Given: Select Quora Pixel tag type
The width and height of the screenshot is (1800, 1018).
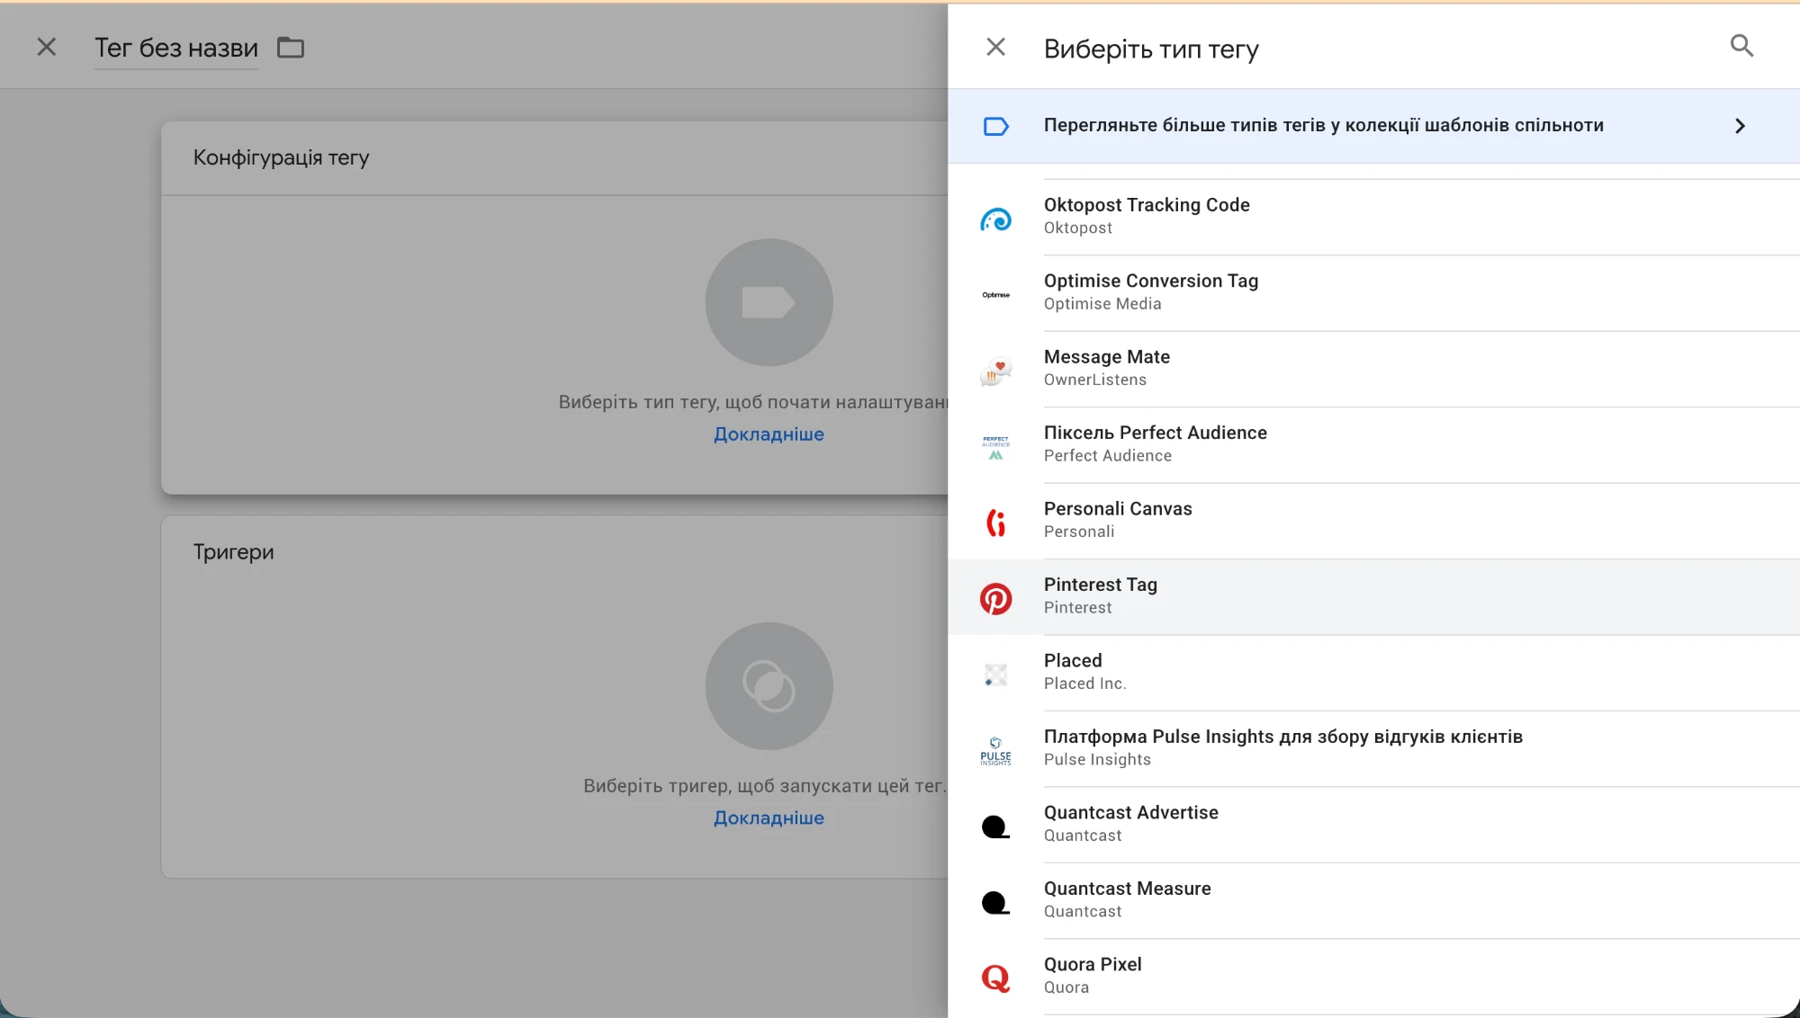Looking at the screenshot, I should pyautogui.click(x=1373, y=977).
